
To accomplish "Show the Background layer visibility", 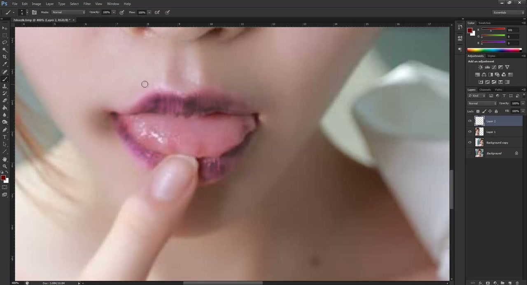I will [x=470, y=153].
